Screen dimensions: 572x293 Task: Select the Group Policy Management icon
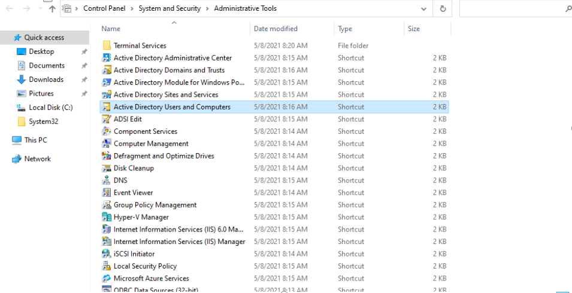click(107, 205)
